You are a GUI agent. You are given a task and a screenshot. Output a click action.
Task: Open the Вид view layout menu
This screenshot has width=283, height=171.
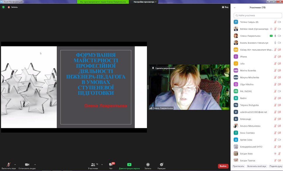point(225,7)
